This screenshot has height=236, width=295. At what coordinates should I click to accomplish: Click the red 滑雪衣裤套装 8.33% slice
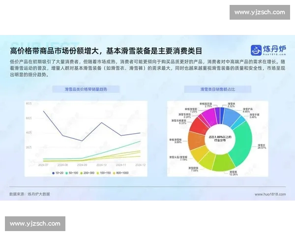(x=199, y=126)
